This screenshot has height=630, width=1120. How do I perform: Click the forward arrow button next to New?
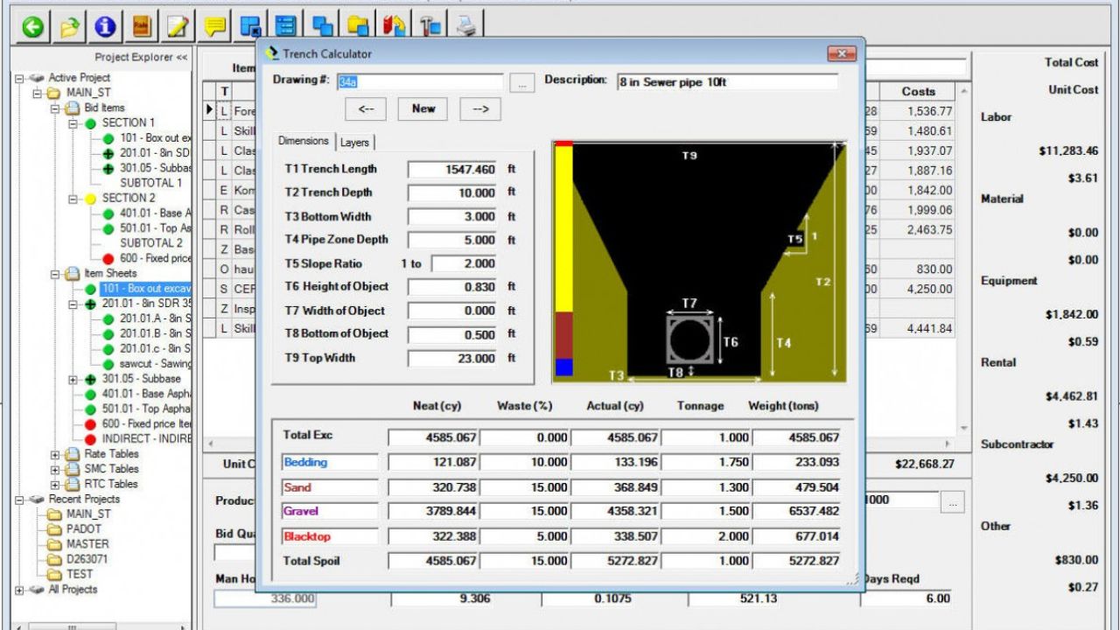coord(479,108)
